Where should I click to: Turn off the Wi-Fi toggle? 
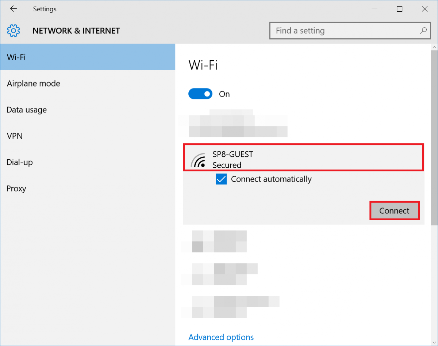click(200, 94)
